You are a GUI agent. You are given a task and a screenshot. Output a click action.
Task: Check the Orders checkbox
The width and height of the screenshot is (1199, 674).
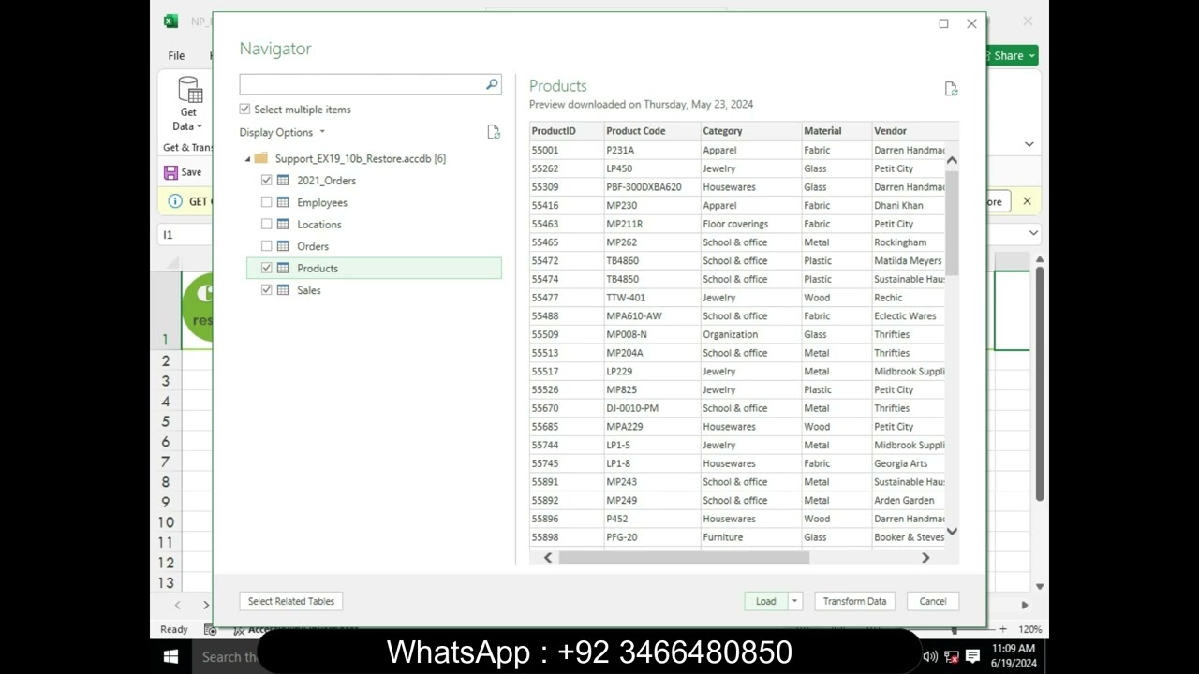tap(267, 246)
